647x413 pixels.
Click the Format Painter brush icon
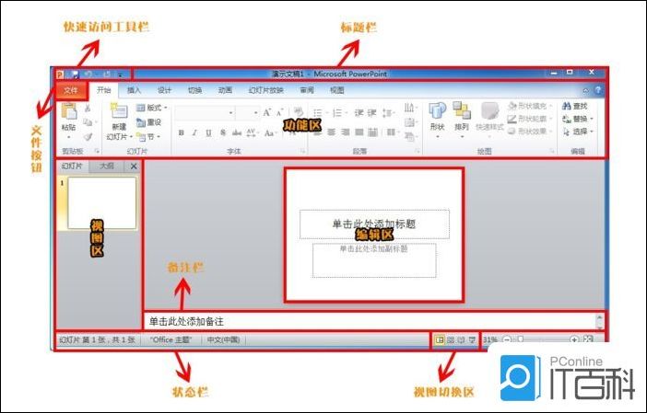(88, 136)
